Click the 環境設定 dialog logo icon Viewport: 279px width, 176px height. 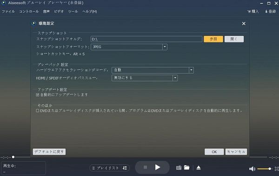tap(34, 23)
